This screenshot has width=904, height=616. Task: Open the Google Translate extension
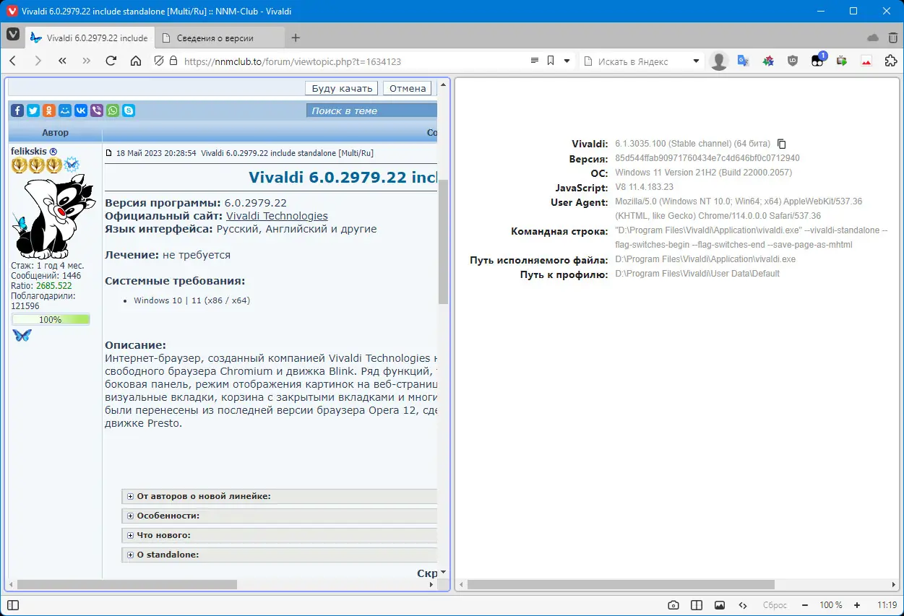coord(743,61)
